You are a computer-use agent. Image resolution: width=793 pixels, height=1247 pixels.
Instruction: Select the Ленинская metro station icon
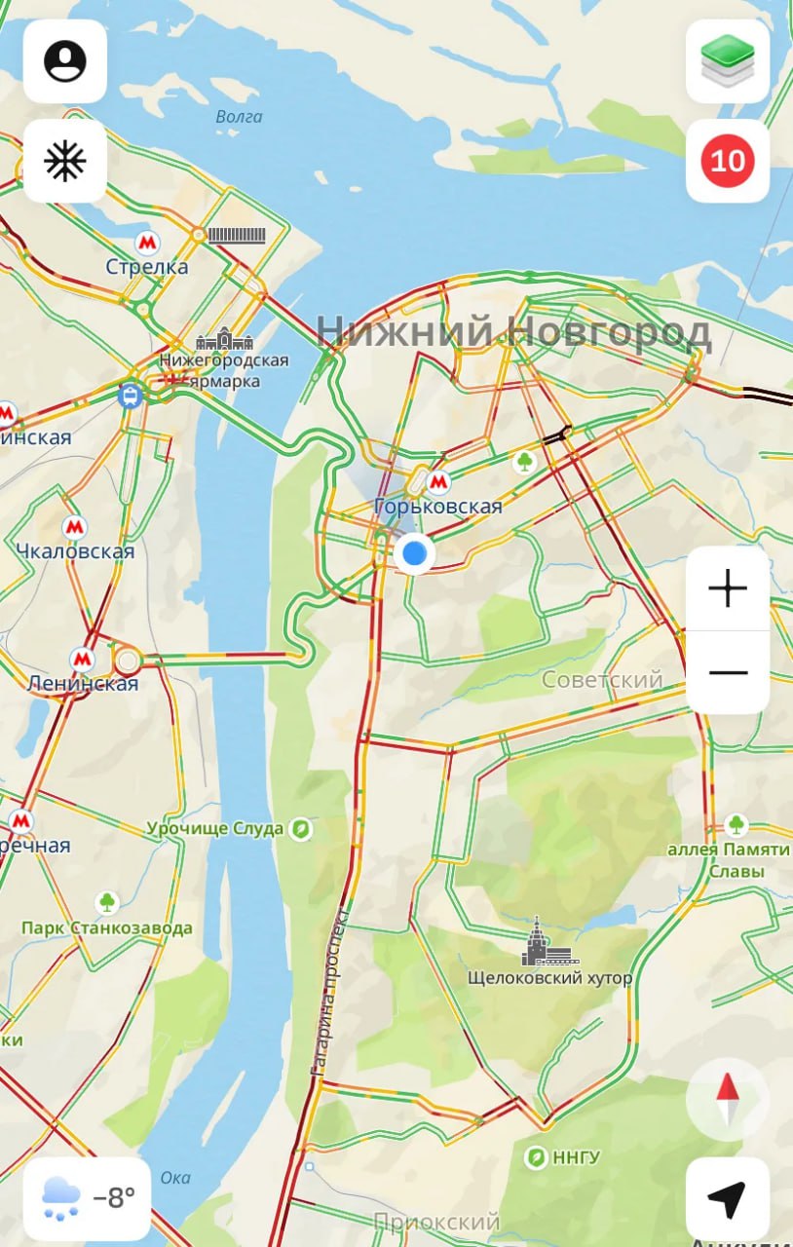[x=83, y=660]
